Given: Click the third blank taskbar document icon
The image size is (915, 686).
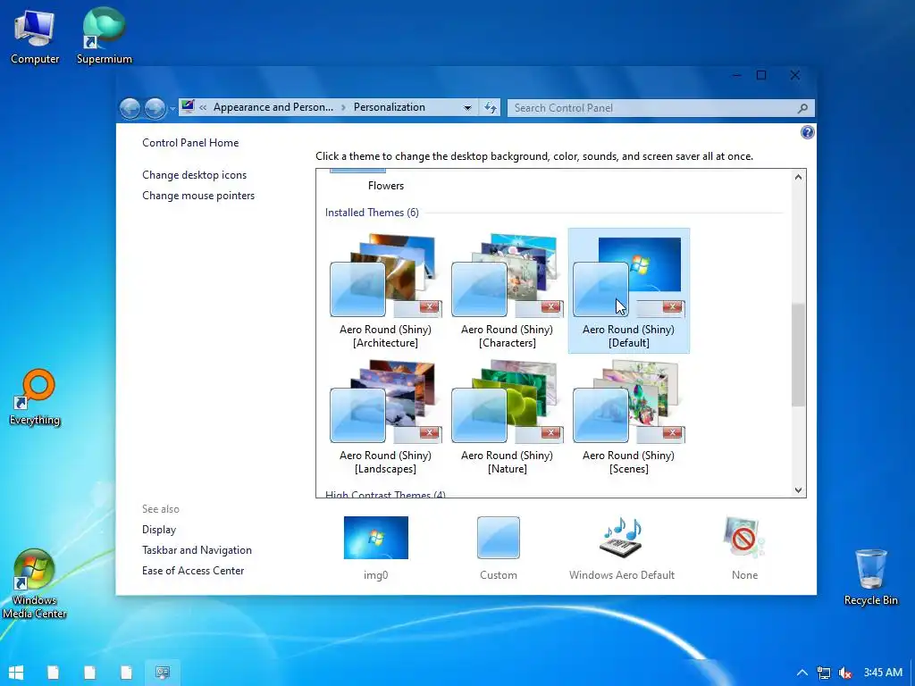Looking at the screenshot, I should 126,673.
